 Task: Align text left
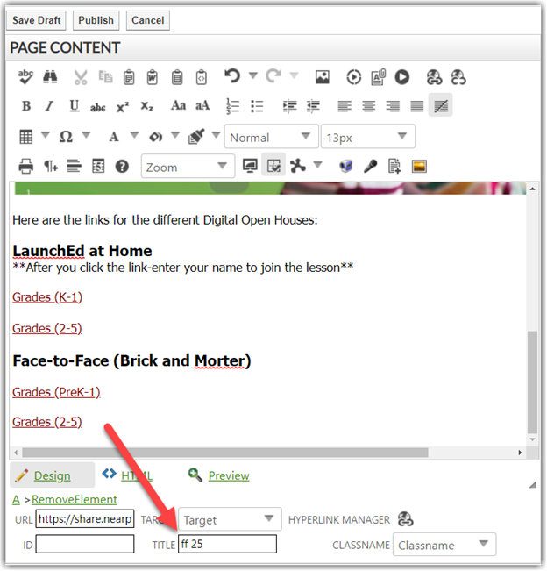pyautogui.click(x=345, y=106)
